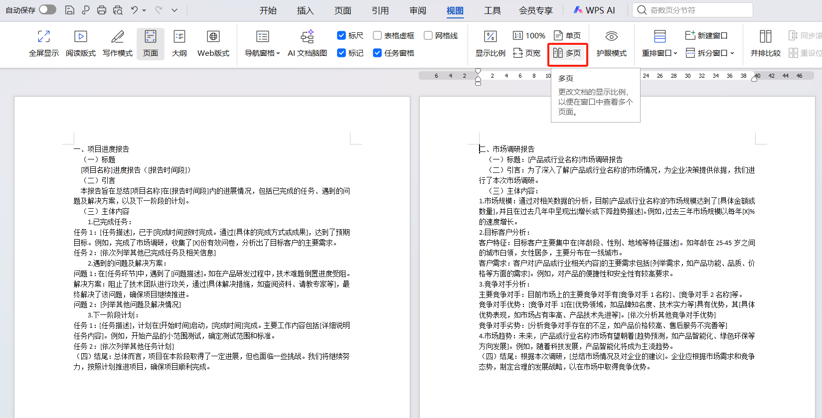Screen dimensions: 822x418
Task: Uncheck the ruler (标尺) checkbox
Action: tap(341, 35)
